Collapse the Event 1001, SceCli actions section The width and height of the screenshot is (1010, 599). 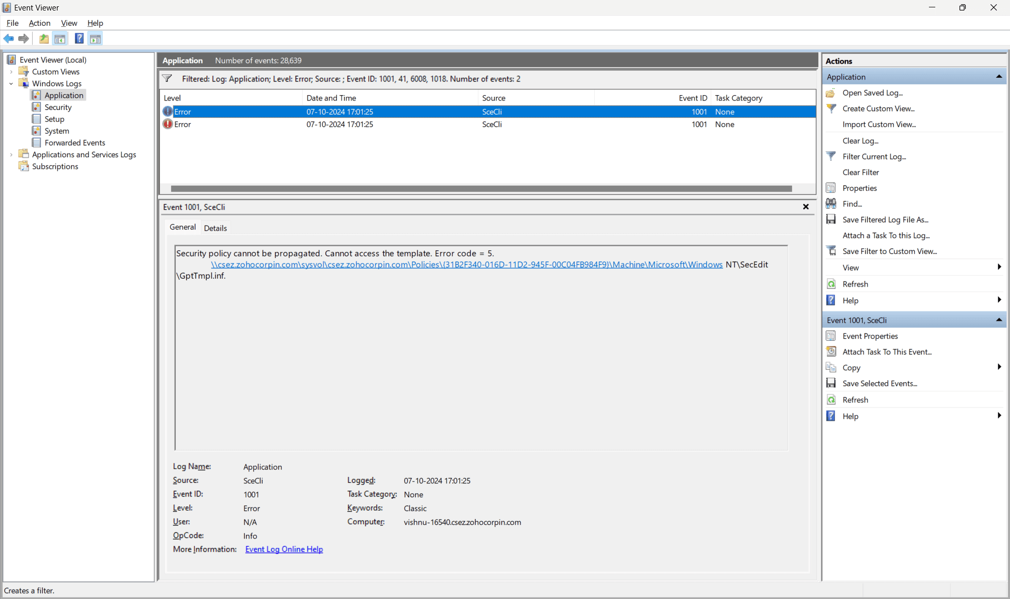click(x=998, y=320)
